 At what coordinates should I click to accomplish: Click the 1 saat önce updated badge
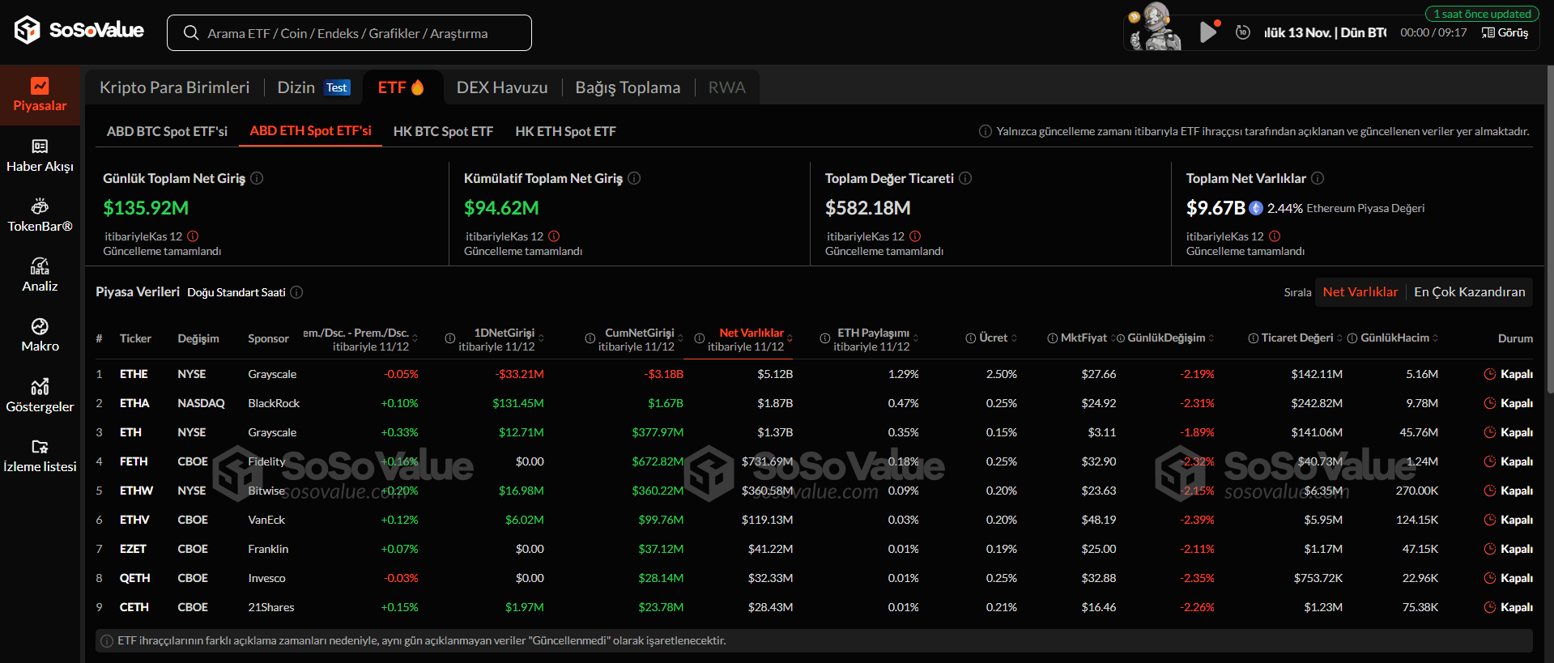[1482, 14]
